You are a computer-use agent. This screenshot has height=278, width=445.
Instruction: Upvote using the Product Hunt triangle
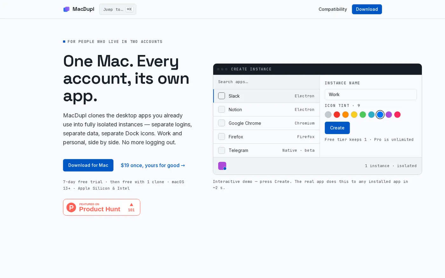tap(131, 205)
